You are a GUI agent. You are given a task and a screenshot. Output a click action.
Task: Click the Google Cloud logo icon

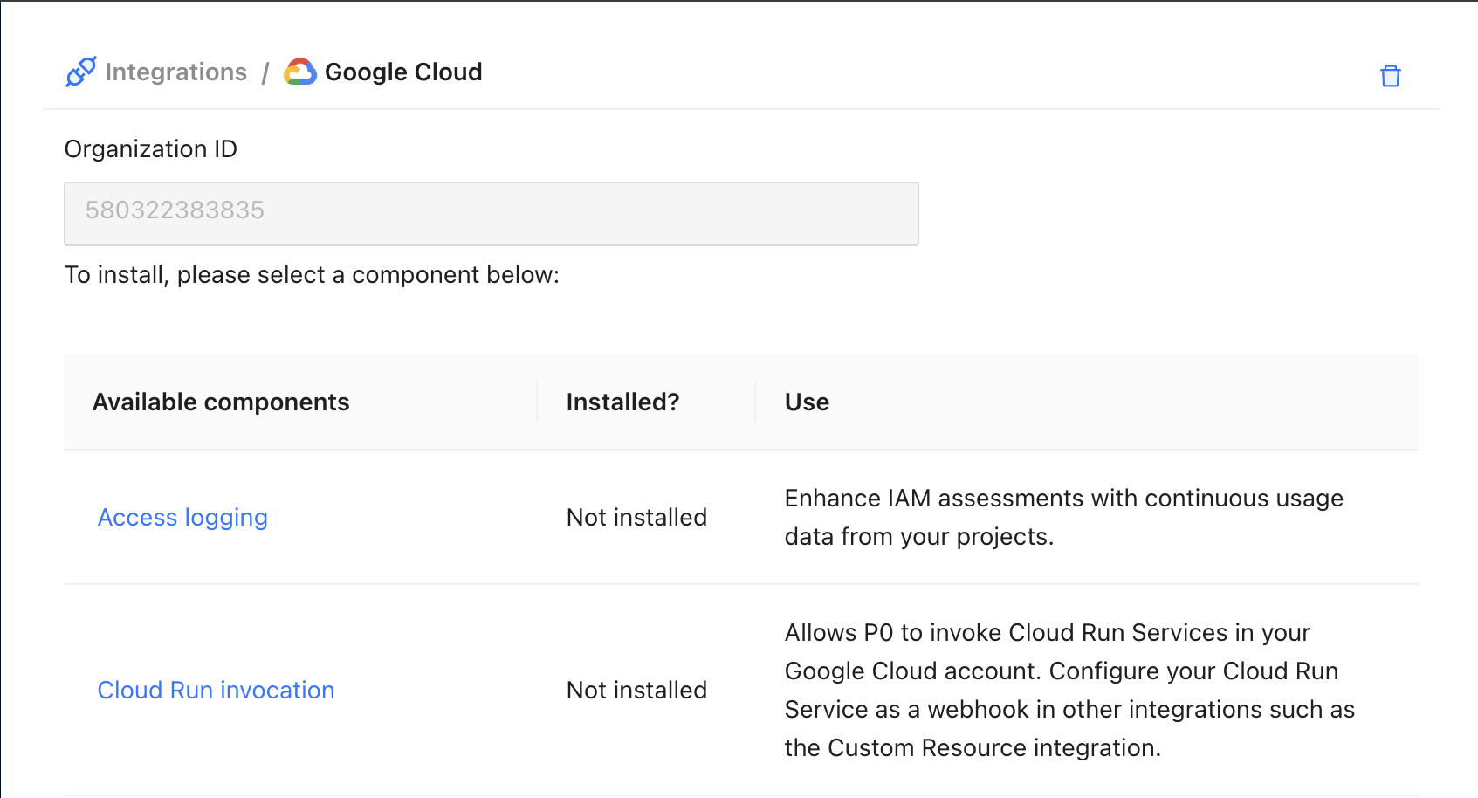300,72
